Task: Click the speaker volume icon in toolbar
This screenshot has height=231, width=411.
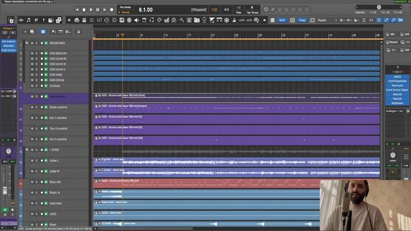Action: (137, 20)
